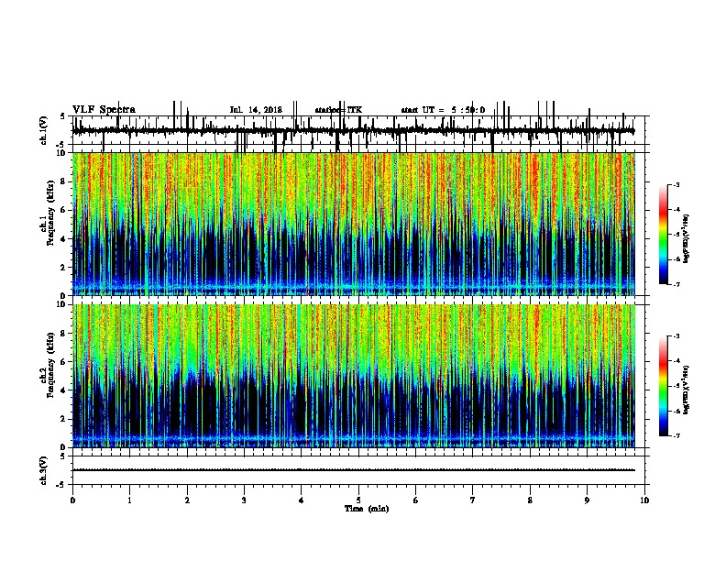Click the ch.2 spectrogram plot area
This screenshot has width=726, height=561.
[x=354, y=376]
